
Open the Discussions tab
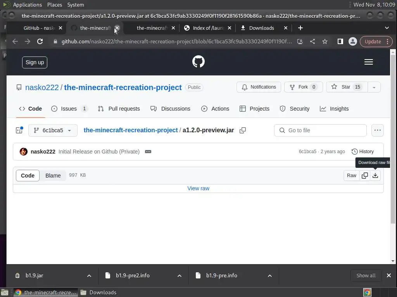[x=170, y=109]
